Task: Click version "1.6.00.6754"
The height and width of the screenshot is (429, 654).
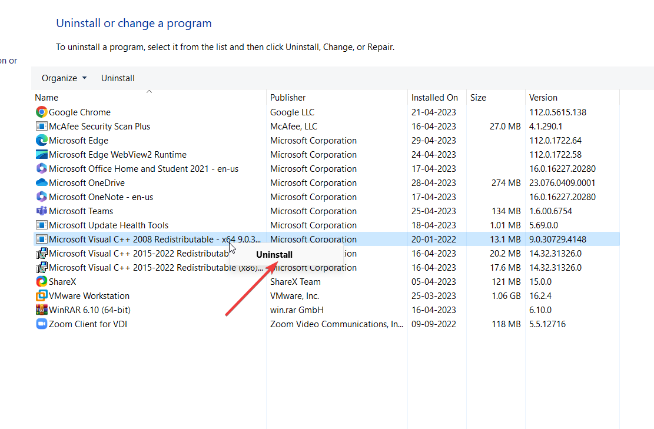Action: 550,211
